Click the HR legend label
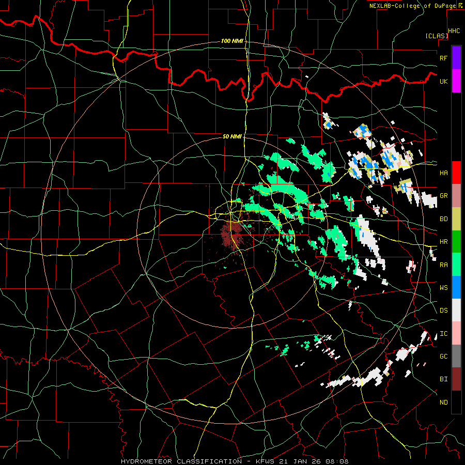The width and height of the screenshot is (465, 465). [x=443, y=242]
